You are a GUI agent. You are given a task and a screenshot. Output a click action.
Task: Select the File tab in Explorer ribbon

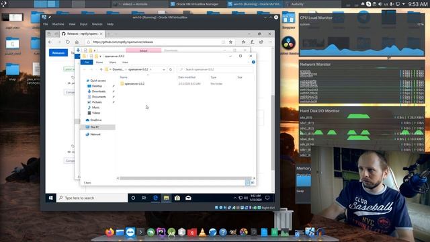click(87, 63)
